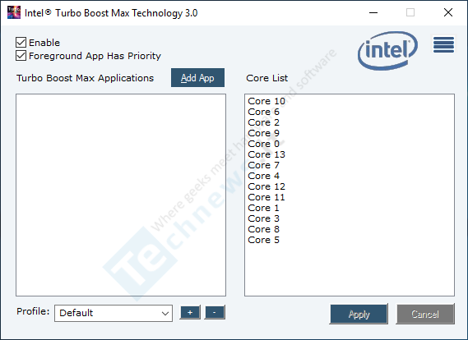Screen dimensions: 468x340
Task: Click inside the Turbo Boost Max Applications list
Action: click(x=121, y=195)
